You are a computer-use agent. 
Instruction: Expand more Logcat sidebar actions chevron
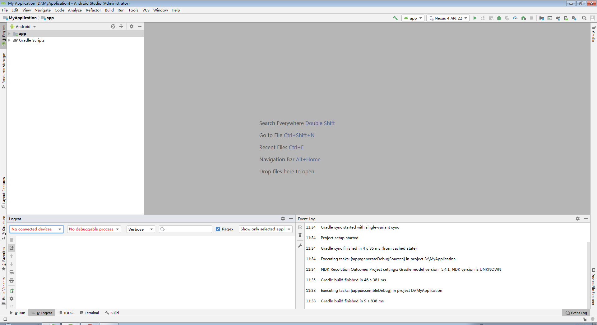tap(12, 306)
